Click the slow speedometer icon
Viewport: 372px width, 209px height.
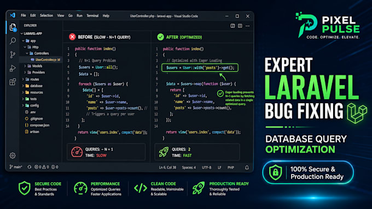77,152
